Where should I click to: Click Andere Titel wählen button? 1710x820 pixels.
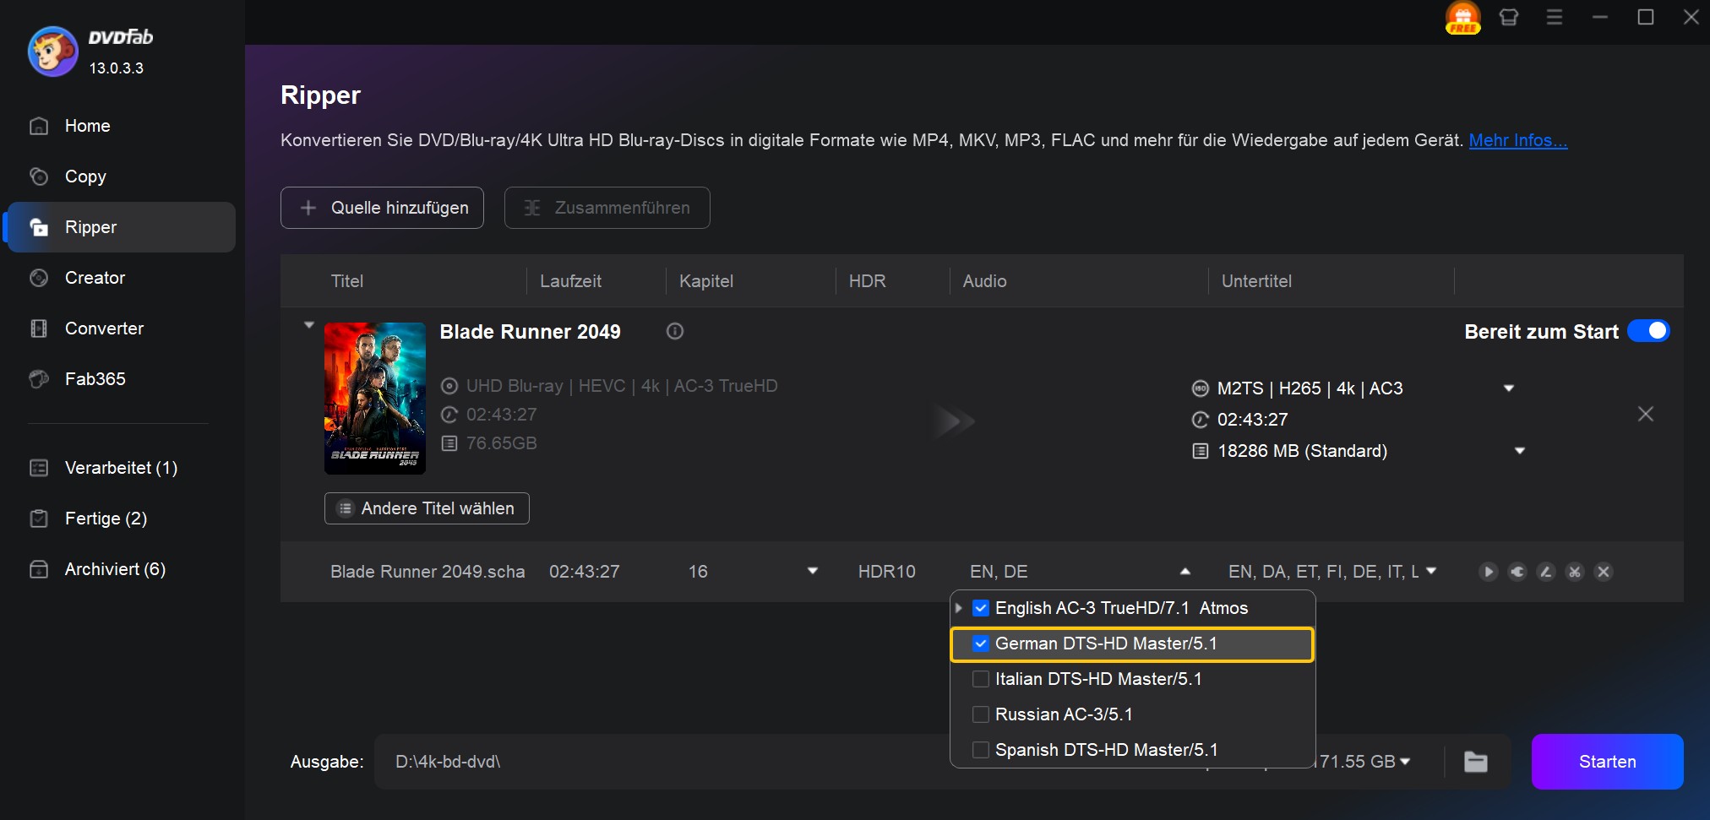(427, 508)
